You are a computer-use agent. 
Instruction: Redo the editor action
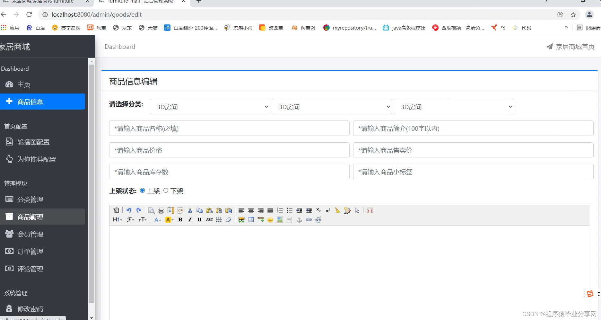point(139,210)
